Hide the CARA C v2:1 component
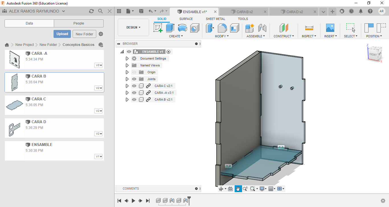 pyautogui.click(x=134, y=86)
